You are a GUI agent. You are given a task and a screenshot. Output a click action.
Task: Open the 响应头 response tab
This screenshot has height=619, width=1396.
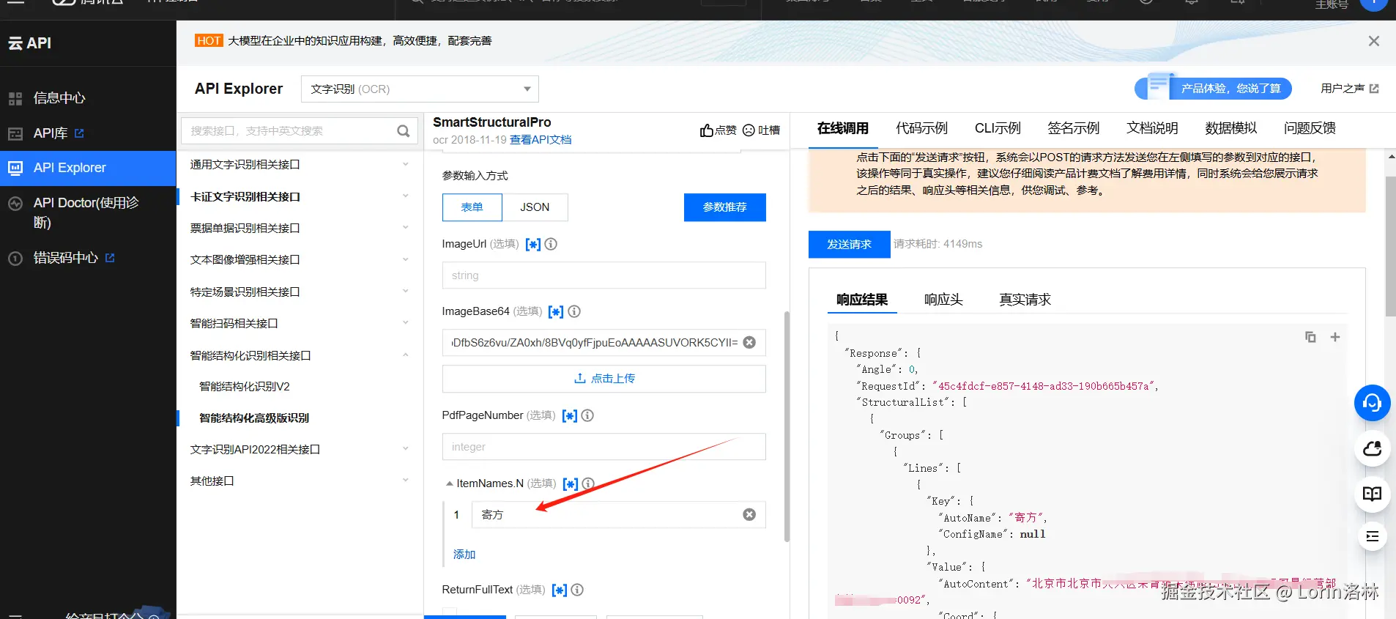coord(943,300)
